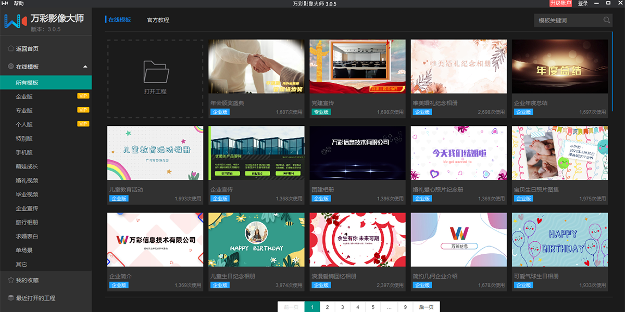Switch to the 官方教程 tab
The image size is (625, 312).
tap(158, 20)
